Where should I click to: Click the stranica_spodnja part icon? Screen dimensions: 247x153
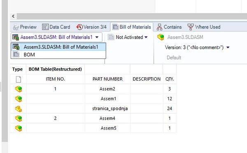[19, 109]
